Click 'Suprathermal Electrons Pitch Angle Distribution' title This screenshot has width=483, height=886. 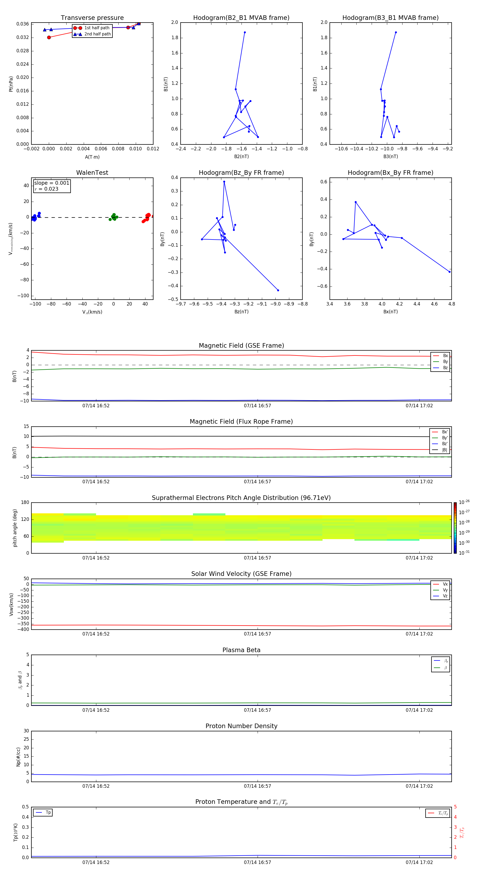coord(241,498)
